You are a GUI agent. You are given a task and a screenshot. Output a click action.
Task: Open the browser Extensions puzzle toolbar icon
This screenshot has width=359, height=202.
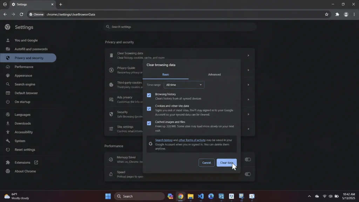pos(337,14)
